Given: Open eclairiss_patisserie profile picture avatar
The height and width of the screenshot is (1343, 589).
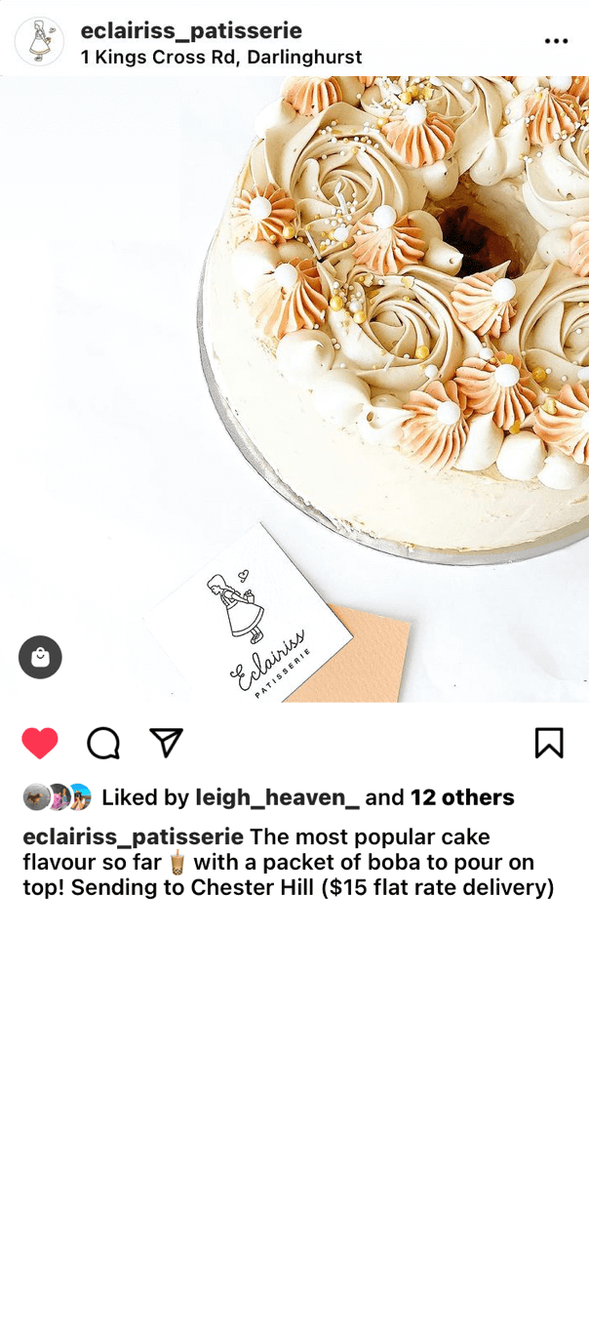Looking at the screenshot, I should [39, 42].
